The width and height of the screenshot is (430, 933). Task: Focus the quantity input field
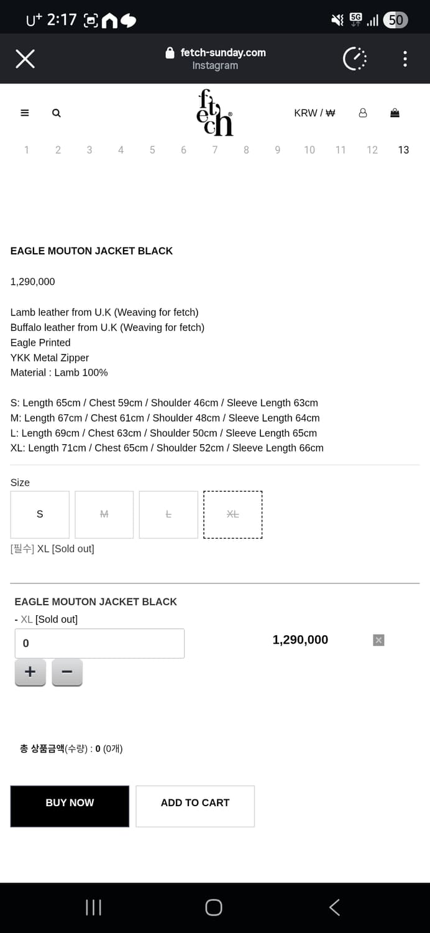pos(99,643)
